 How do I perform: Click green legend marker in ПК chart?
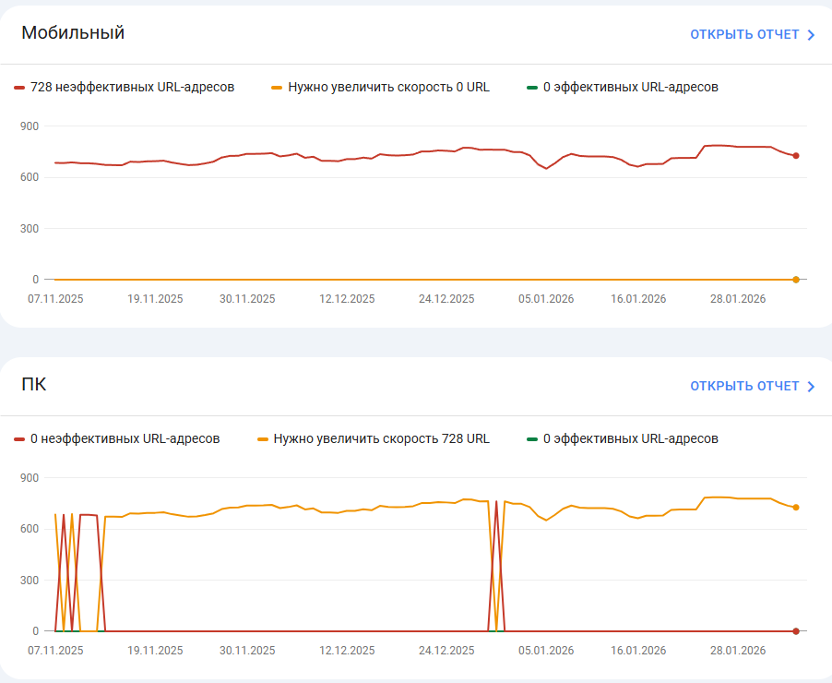click(x=532, y=439)
